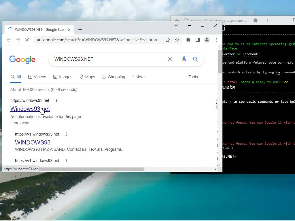Screen dimensions: 295x221
Task: Open the WINDOWS93 v1 result link
Action: pyautogui.click(x=33, y=142)
